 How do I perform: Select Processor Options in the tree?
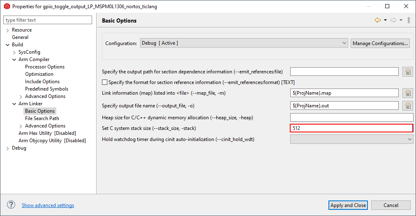click(x=44, y=67)
